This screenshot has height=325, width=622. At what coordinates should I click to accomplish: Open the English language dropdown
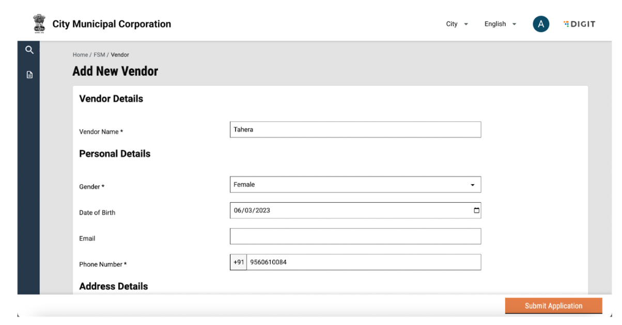500,24
